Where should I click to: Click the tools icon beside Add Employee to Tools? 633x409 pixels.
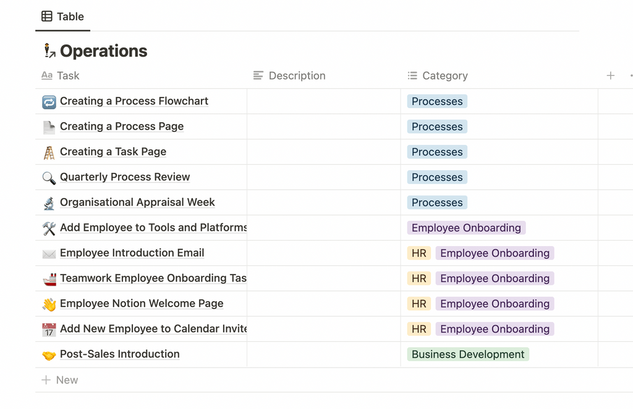coord(49,228)
